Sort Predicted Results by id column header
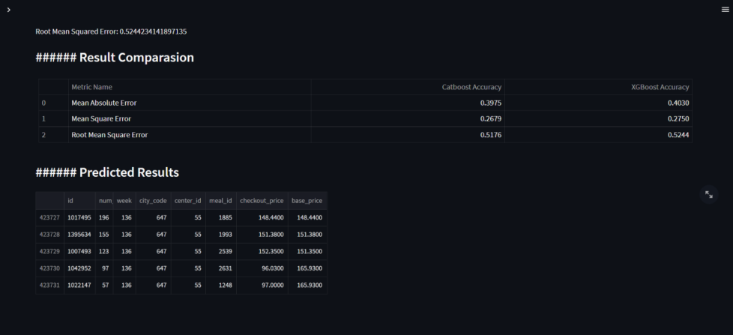The height and width of the screenshot is (335, 733). (70, 201)
